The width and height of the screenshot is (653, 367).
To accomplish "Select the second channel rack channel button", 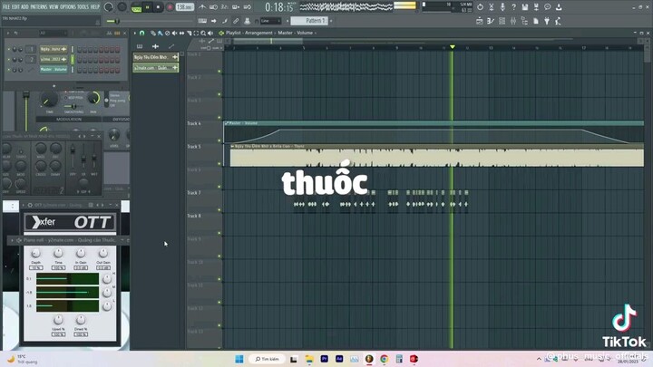I will [54, 59].
